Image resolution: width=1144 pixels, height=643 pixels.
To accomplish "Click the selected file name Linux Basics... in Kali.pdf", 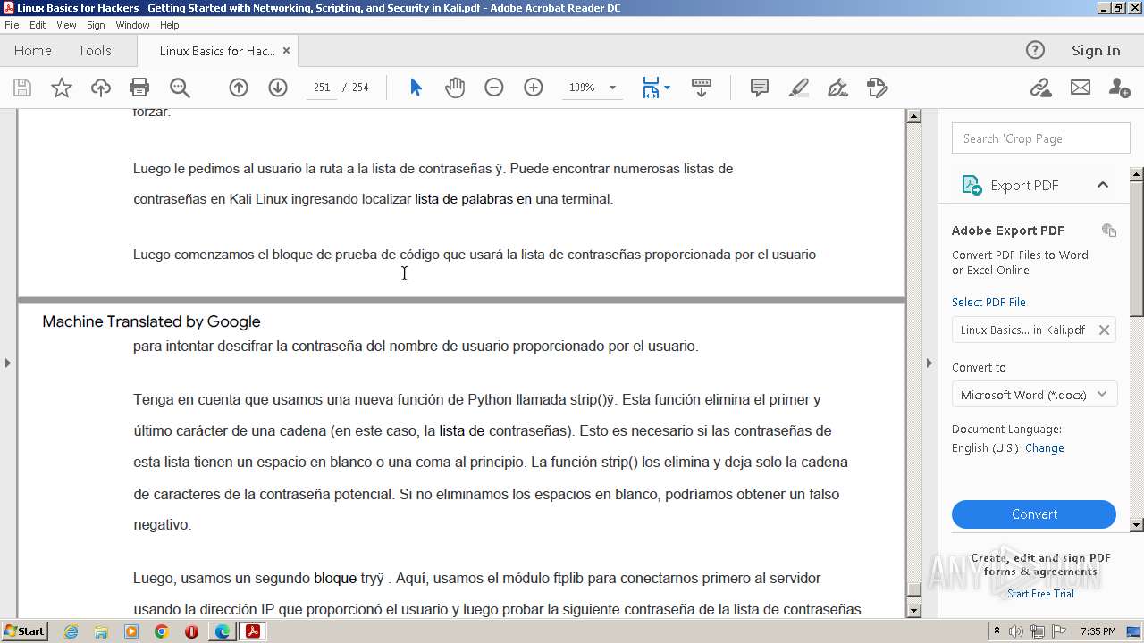I will pos(1022,330).
